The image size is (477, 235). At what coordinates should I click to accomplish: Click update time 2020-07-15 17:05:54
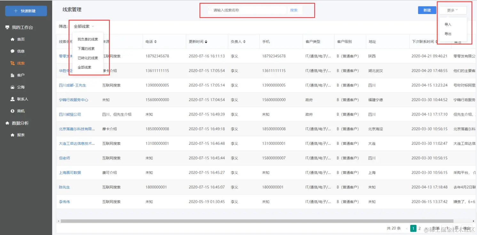tap(207, 71)
